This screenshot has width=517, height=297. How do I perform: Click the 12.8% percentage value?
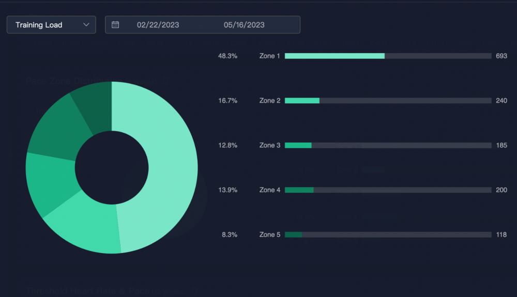coord(227,145)
